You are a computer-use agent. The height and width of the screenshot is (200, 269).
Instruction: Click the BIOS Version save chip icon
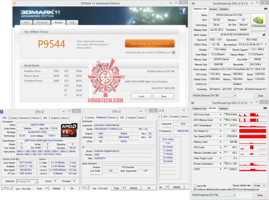tap(264, 35)
